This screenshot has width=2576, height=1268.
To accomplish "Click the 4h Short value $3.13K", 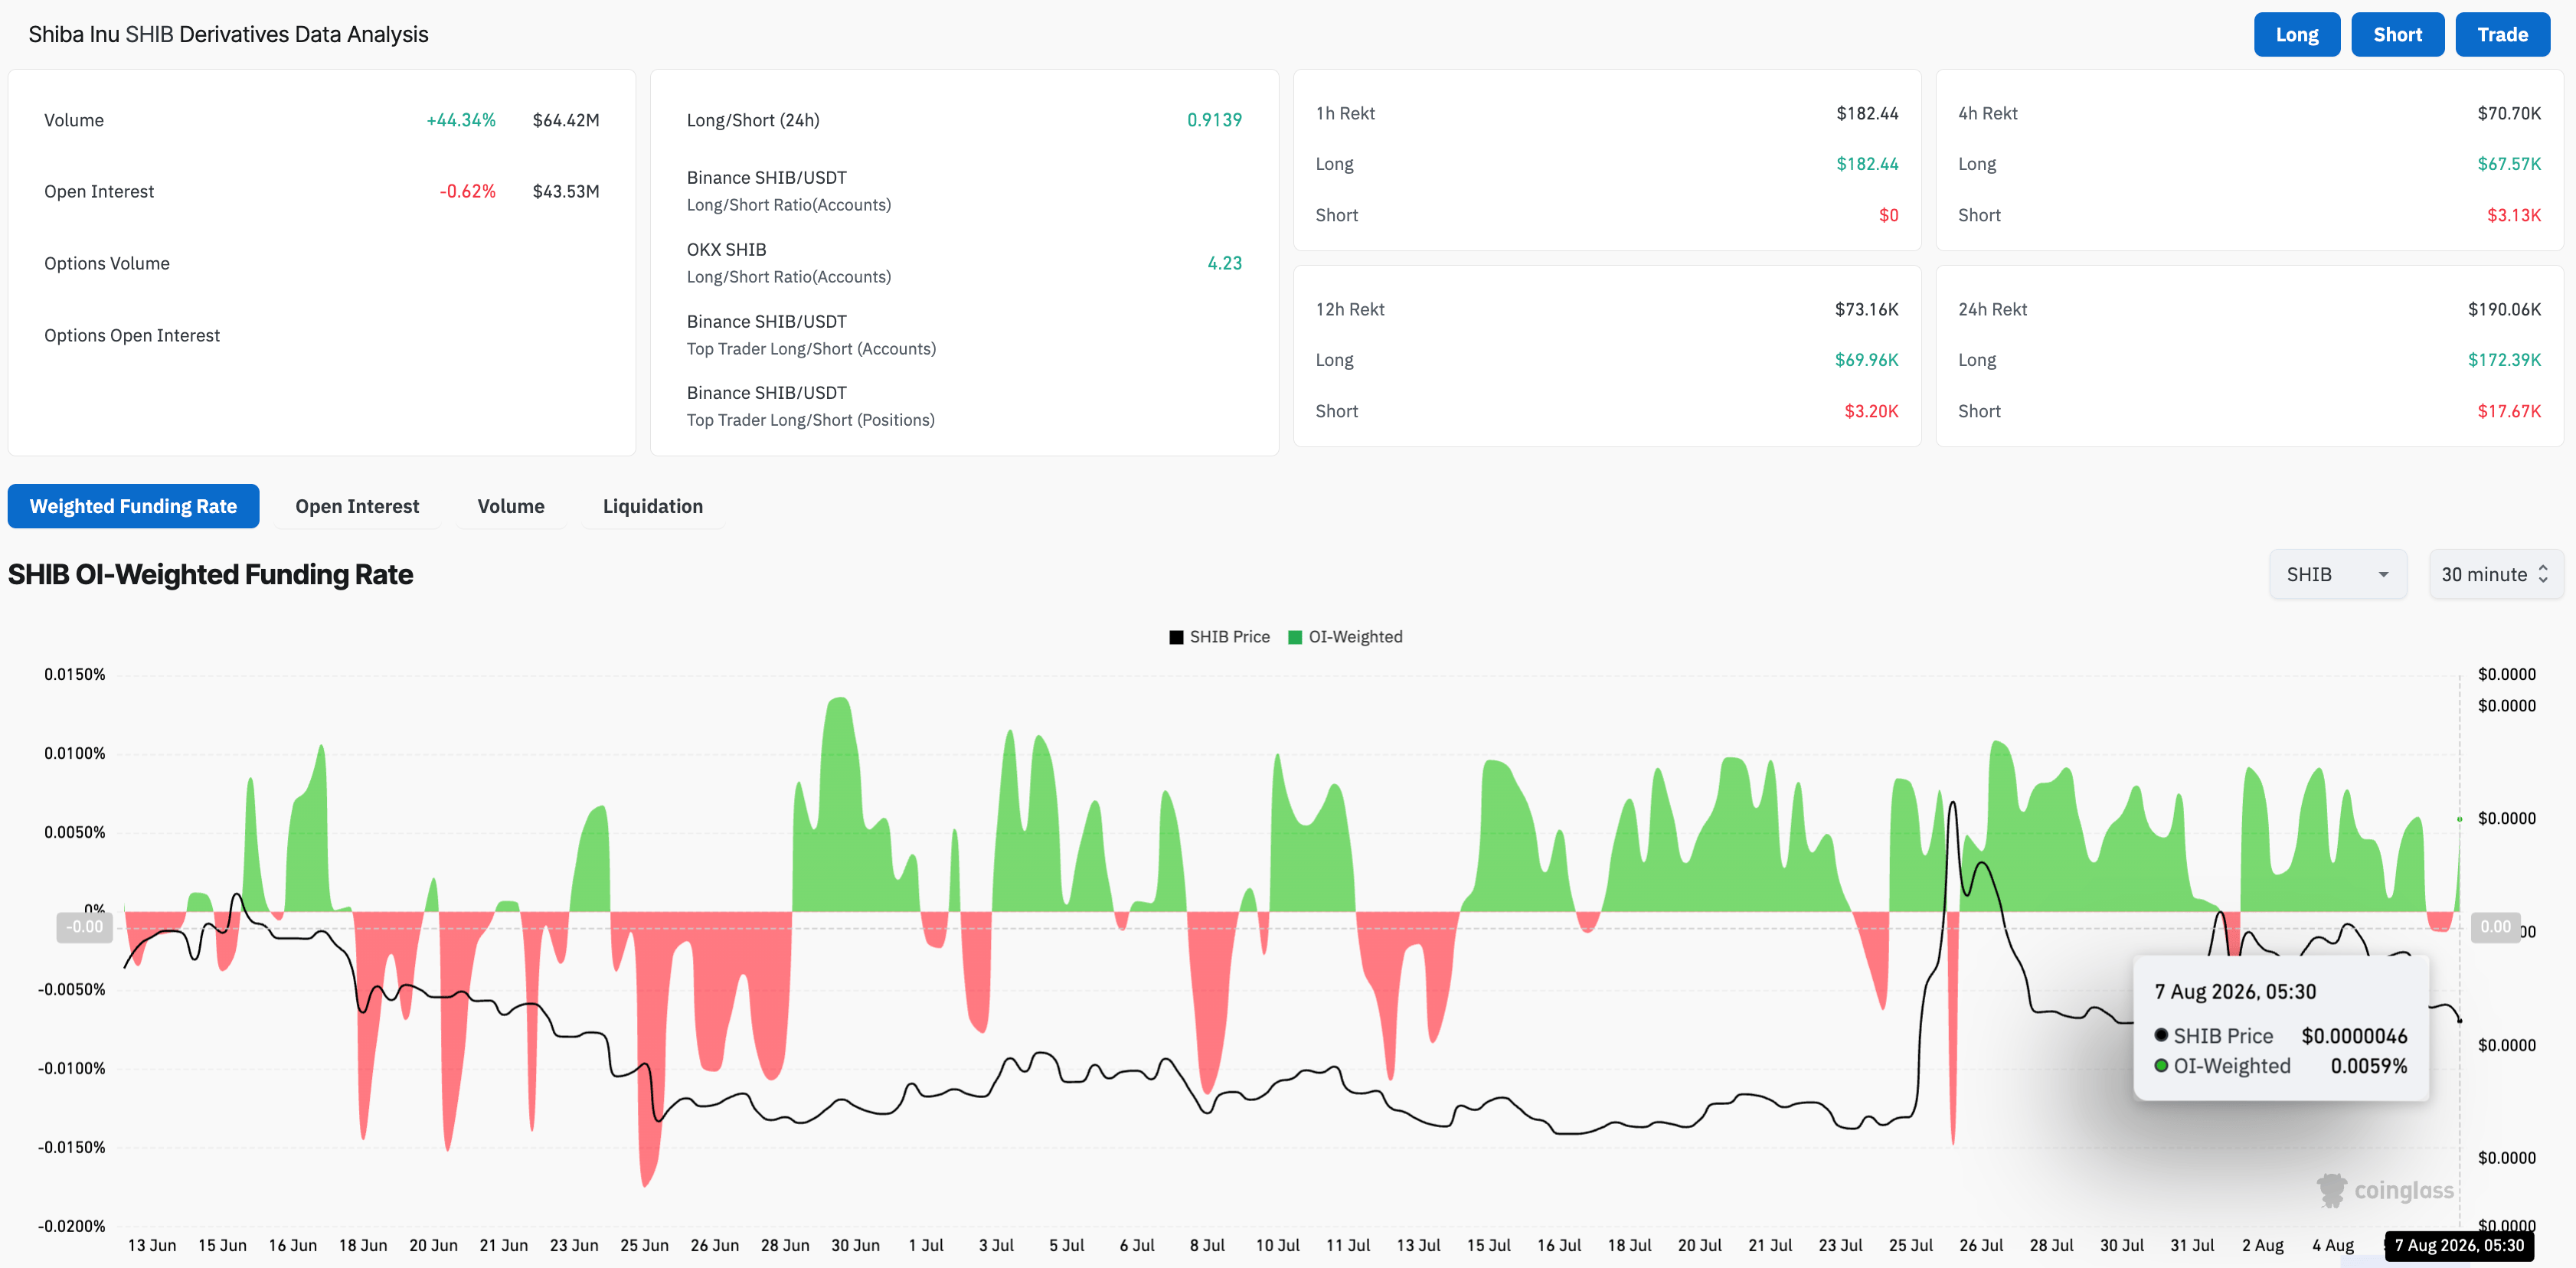I will [2514, 215].
